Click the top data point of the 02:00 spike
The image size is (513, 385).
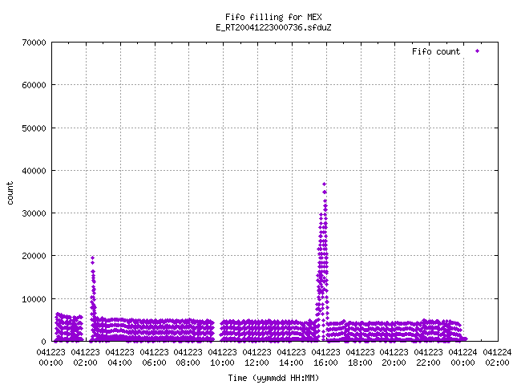pyautogui.click(x=93, y=258)
